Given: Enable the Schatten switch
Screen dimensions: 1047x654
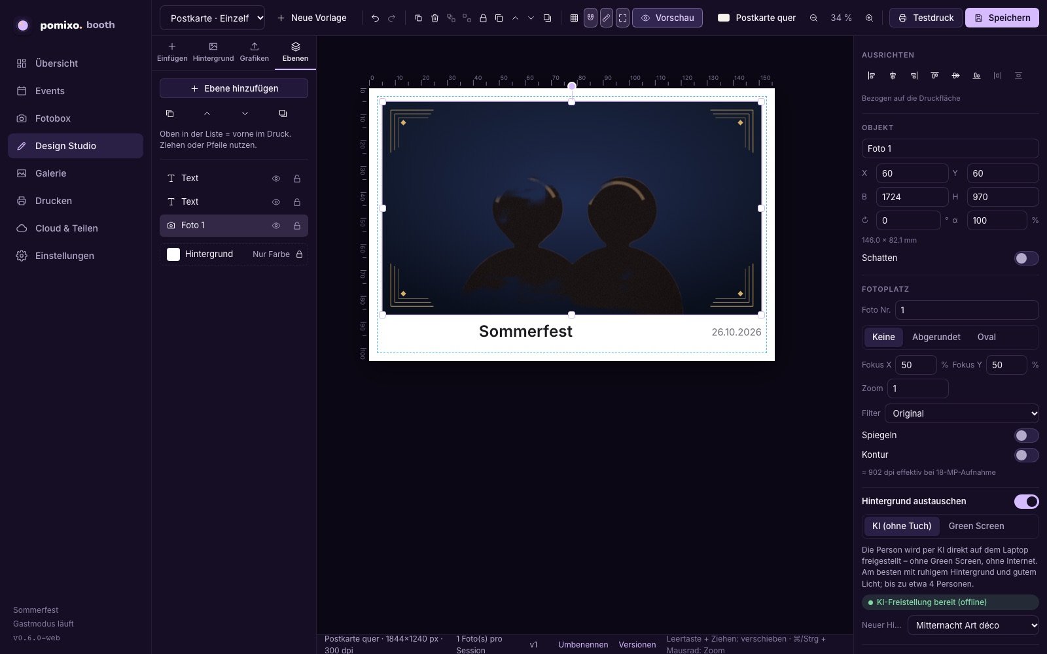Looking at the screenshot, I should pos(1026,258).
